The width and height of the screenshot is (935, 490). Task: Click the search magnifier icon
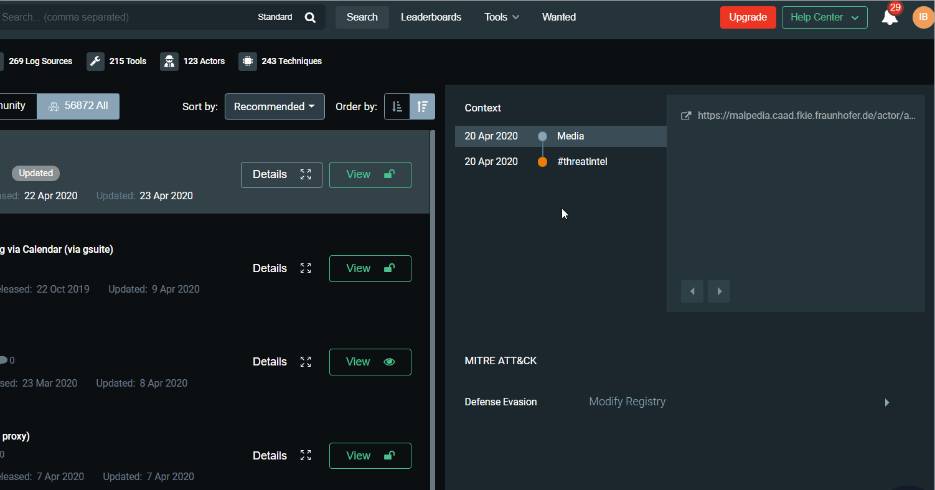310,17
